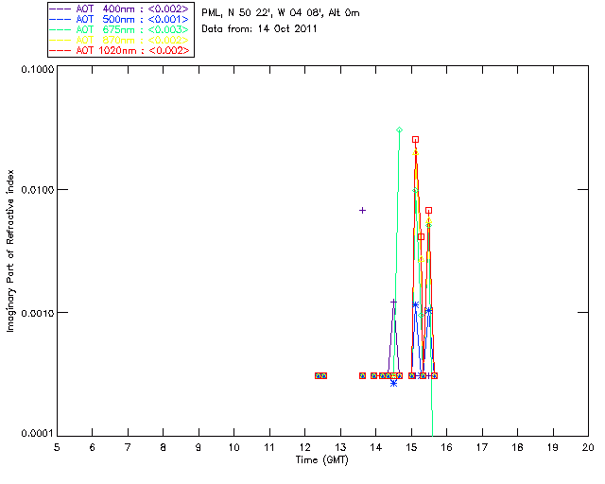Click the y-axis label 0.0100
The height and width of the screenshot is (484, 605).
37,190
